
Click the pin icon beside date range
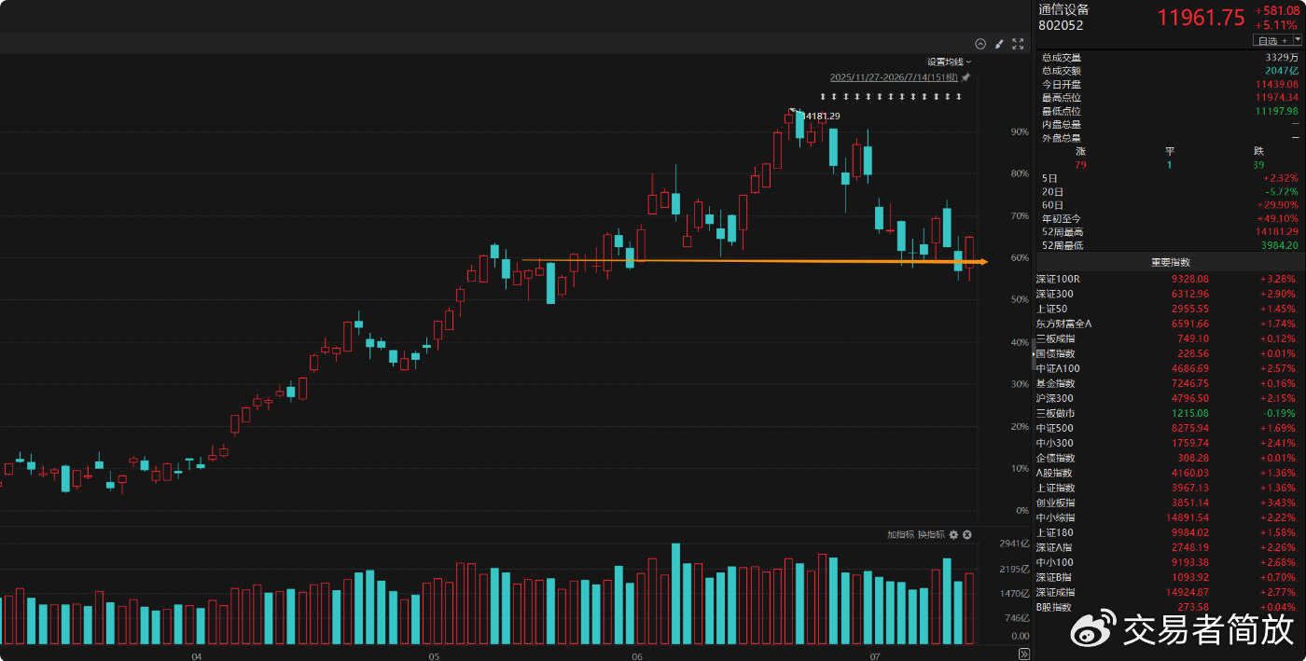[966, 77]
